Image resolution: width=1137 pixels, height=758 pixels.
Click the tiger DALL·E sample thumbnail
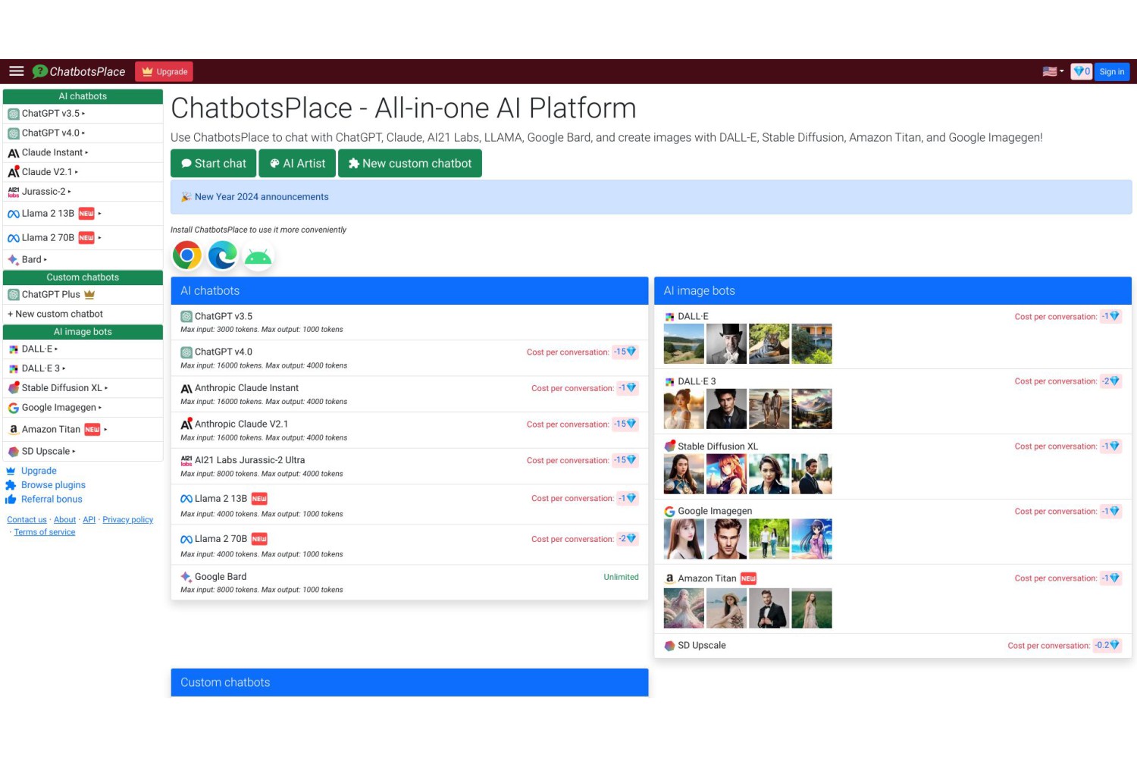click(x=769, y=343)
